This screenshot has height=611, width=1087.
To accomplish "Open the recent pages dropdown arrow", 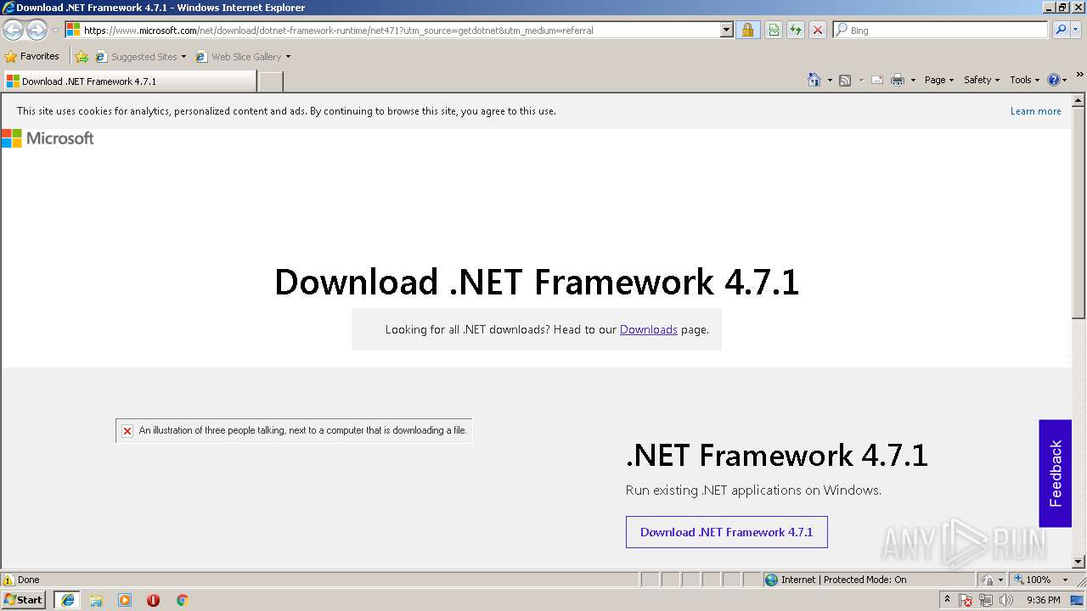I will [x=55, y=31].
